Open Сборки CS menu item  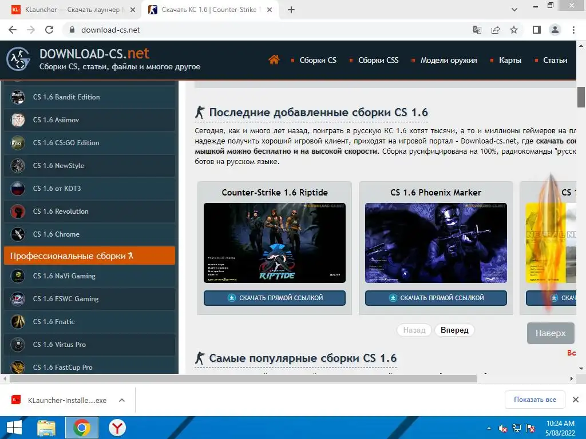tap(318, 60)
